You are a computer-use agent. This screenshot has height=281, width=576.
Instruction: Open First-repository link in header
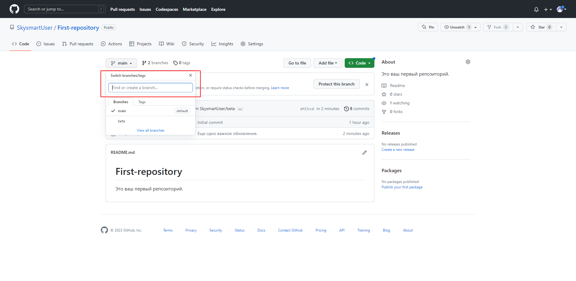click(78, 28)
